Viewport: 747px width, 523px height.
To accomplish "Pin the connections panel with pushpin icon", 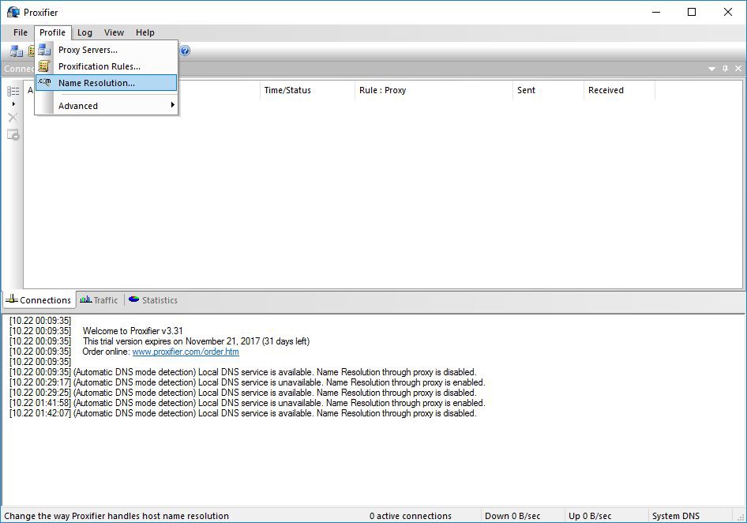I will point(725,69).
